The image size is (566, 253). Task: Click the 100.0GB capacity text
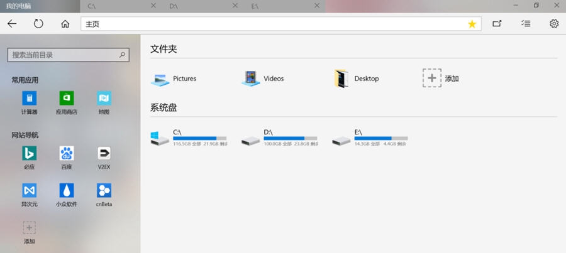[277, 144]
